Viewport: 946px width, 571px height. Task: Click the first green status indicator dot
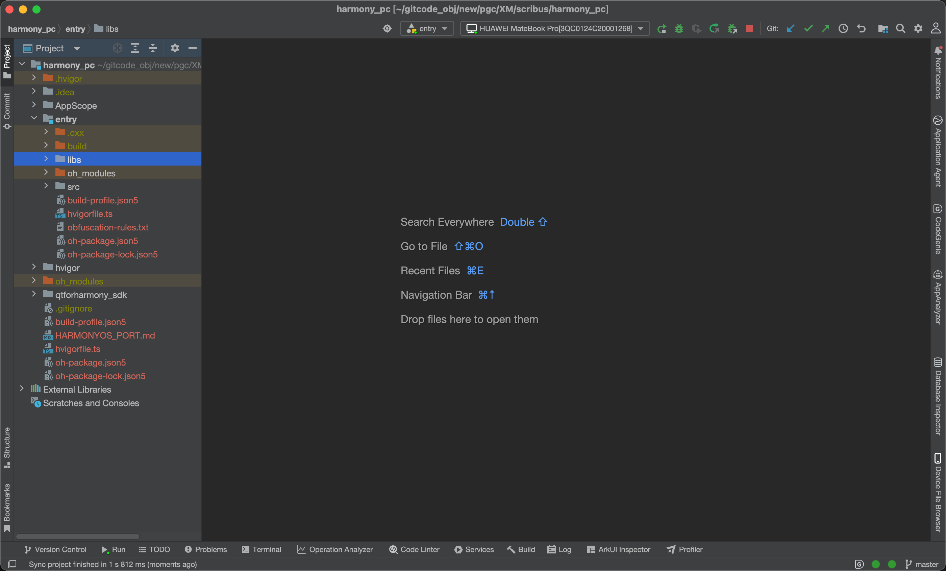pyautogui.click(x=876, y=564)
